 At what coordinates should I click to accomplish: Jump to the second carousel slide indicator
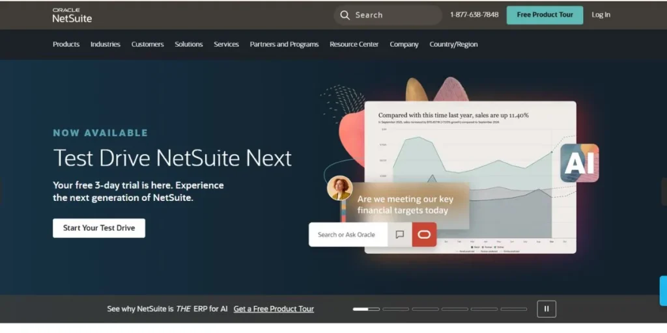click(395, 309)
